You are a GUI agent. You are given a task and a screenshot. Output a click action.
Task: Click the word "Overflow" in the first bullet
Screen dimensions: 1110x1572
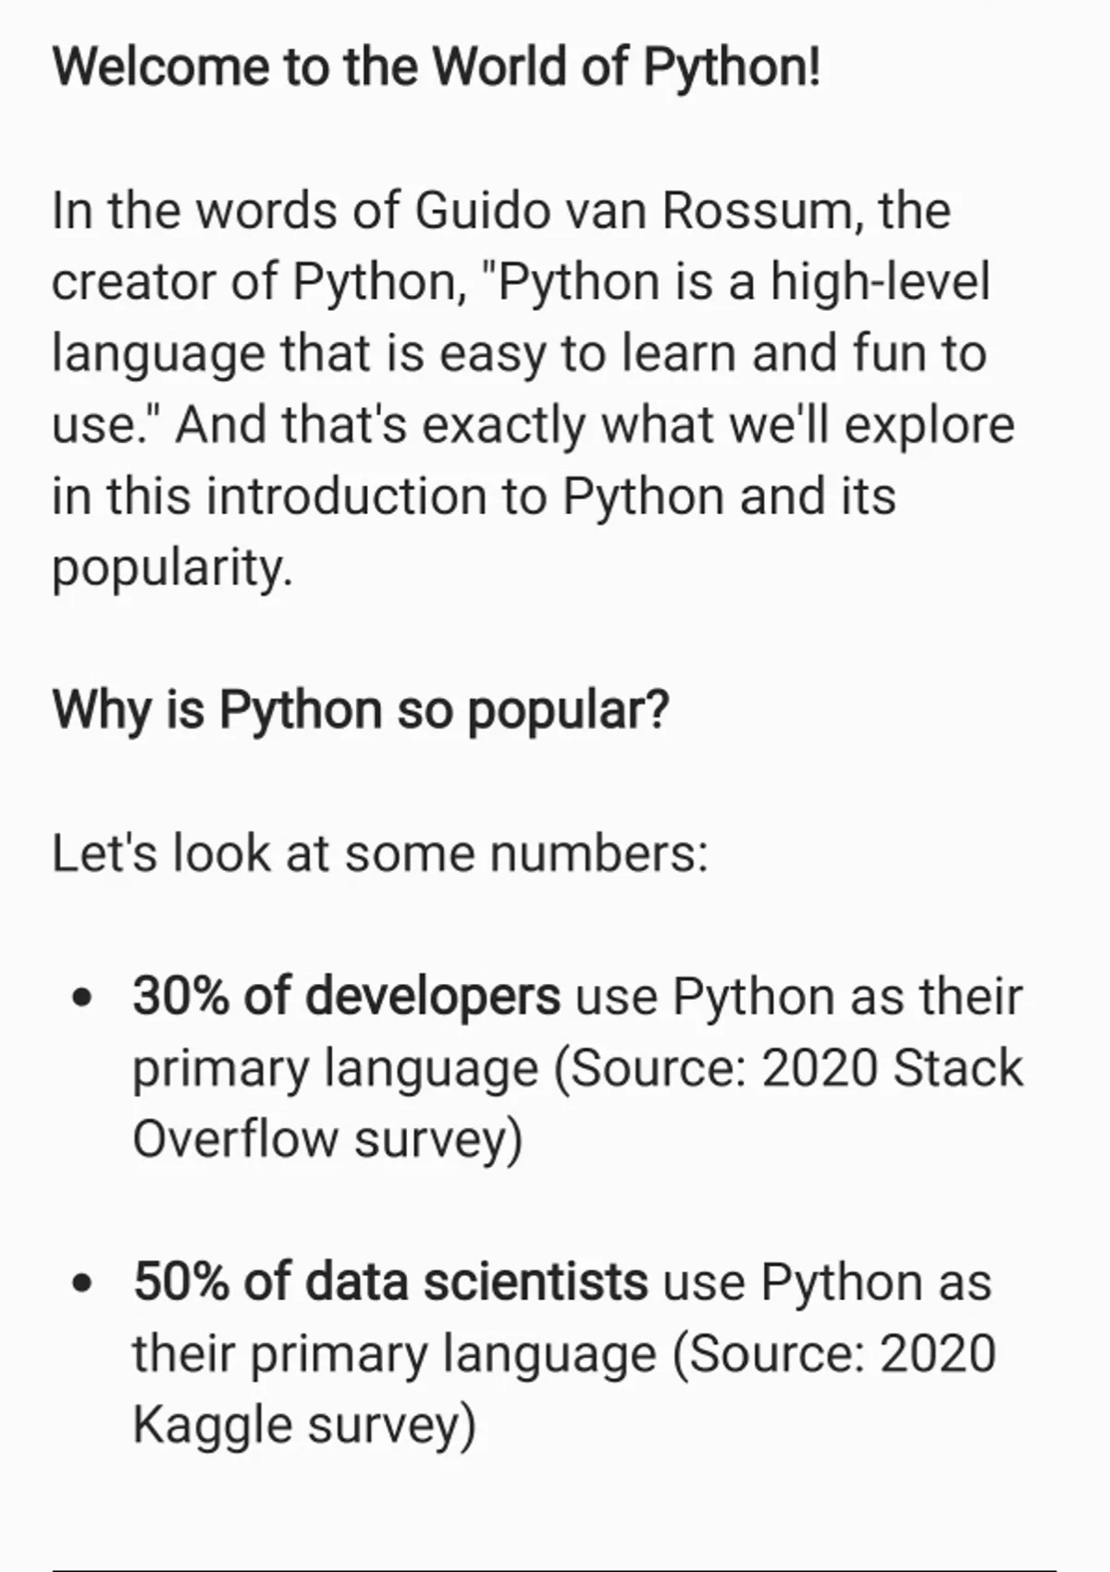coord(235,1138)
